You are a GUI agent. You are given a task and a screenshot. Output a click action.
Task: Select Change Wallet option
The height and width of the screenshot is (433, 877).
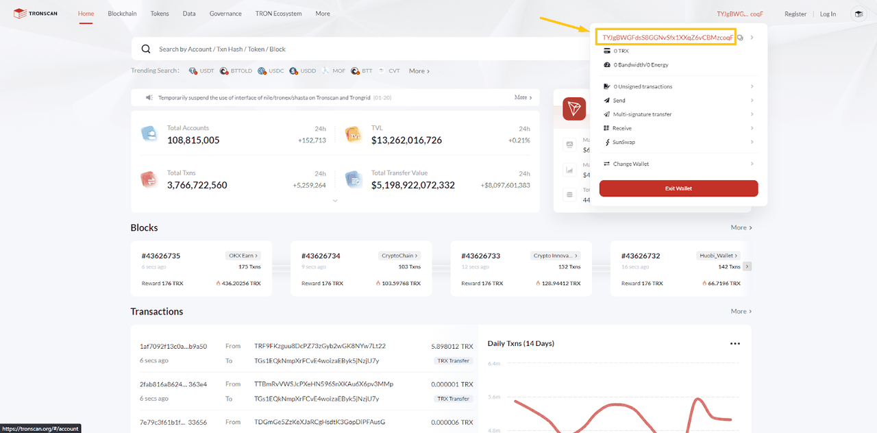pos(632,164)
